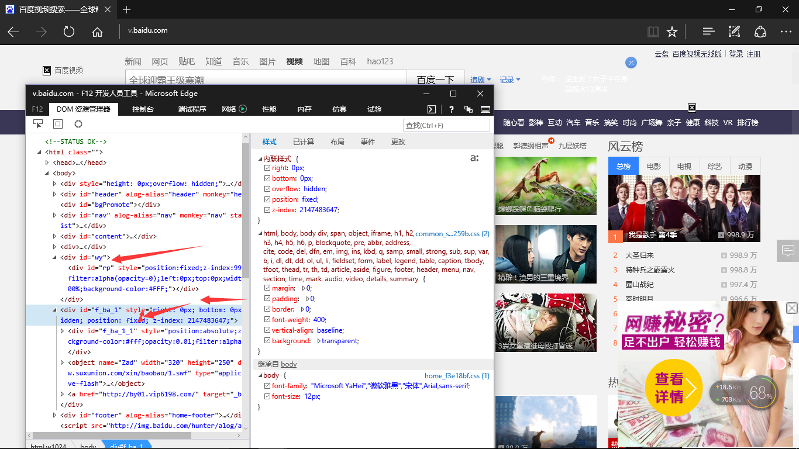Click the 注册 link
Viewport: 799px width, 449px height.
tap(754, 54)
